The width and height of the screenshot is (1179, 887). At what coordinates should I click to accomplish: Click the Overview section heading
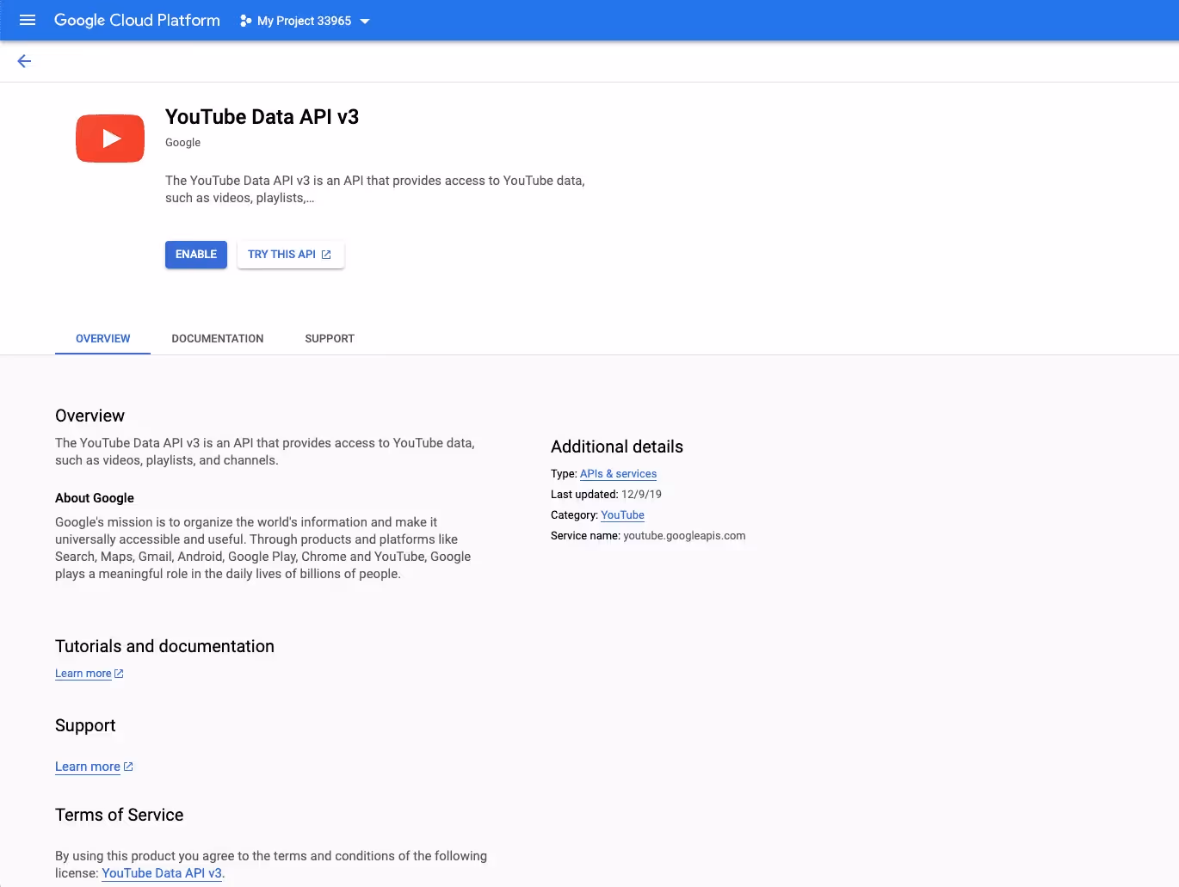tap(90, 416)
